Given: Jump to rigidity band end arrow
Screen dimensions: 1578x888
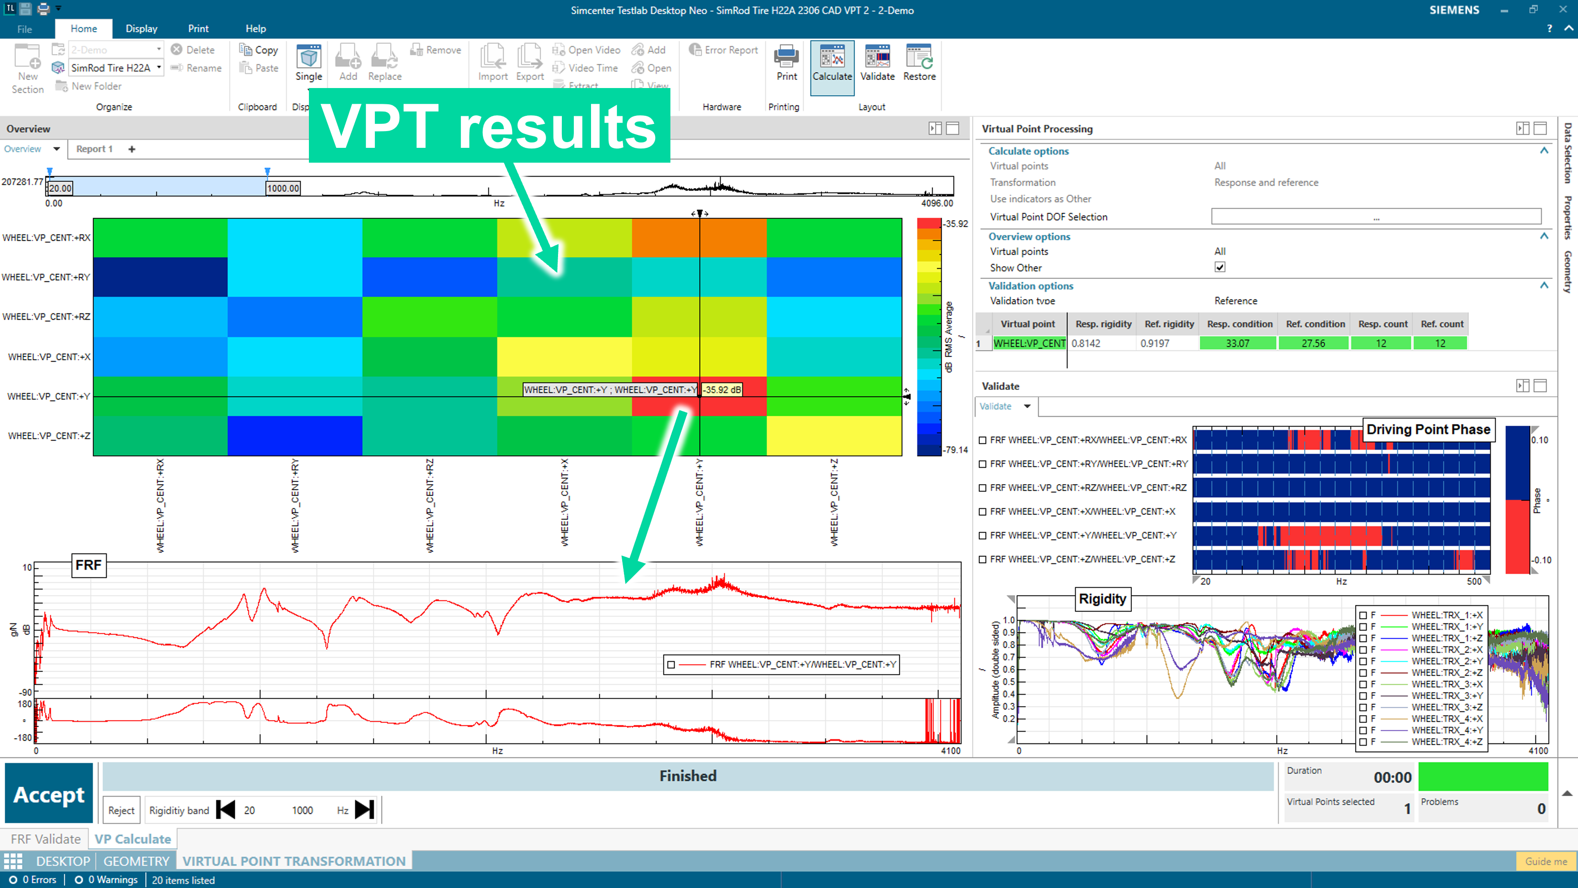Looking at the screenshot, I should pyautogui.click(x=365, y=810).
